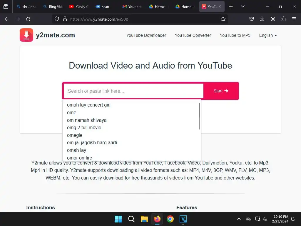Open the V app taskbar icon

pyautogui.click(x=183, y=219)
